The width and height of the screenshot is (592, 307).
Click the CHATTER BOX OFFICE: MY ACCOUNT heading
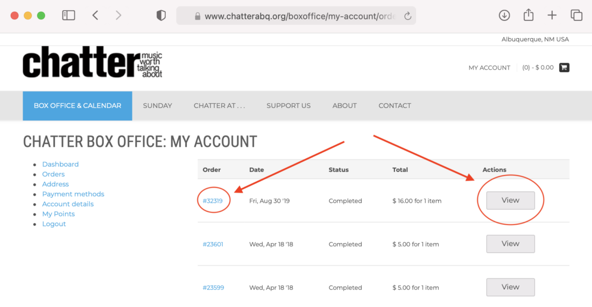click(x=140, y=142)
